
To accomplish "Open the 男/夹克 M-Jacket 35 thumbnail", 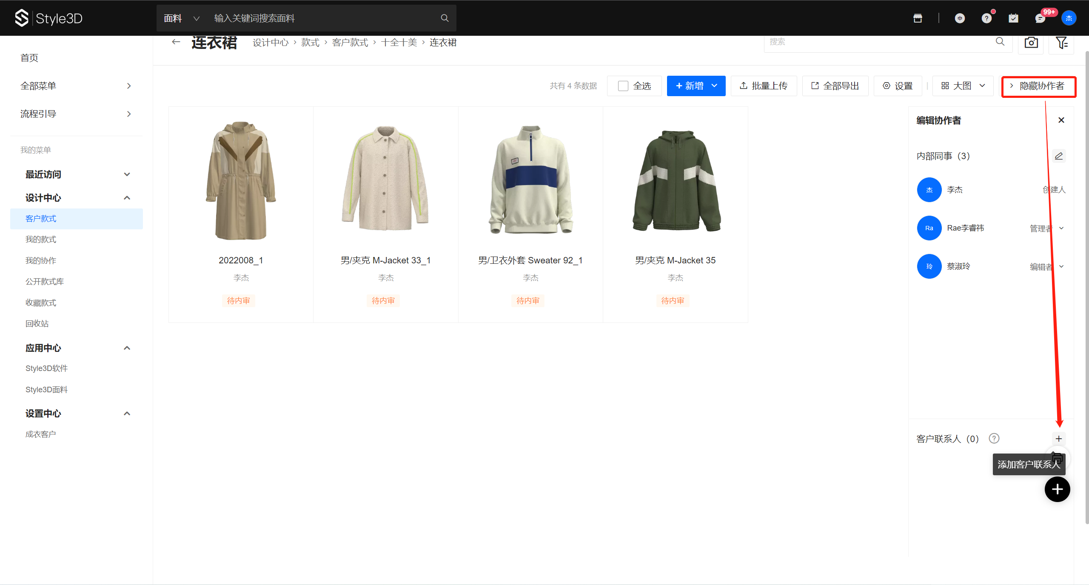I will [675, 181].
